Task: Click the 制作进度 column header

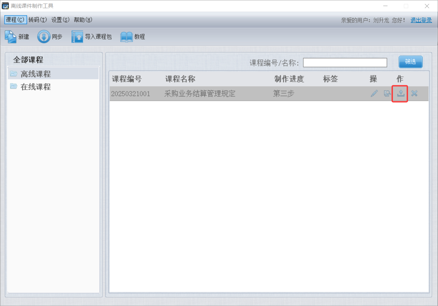Action: pyautogui.click(x=289, y=79)
